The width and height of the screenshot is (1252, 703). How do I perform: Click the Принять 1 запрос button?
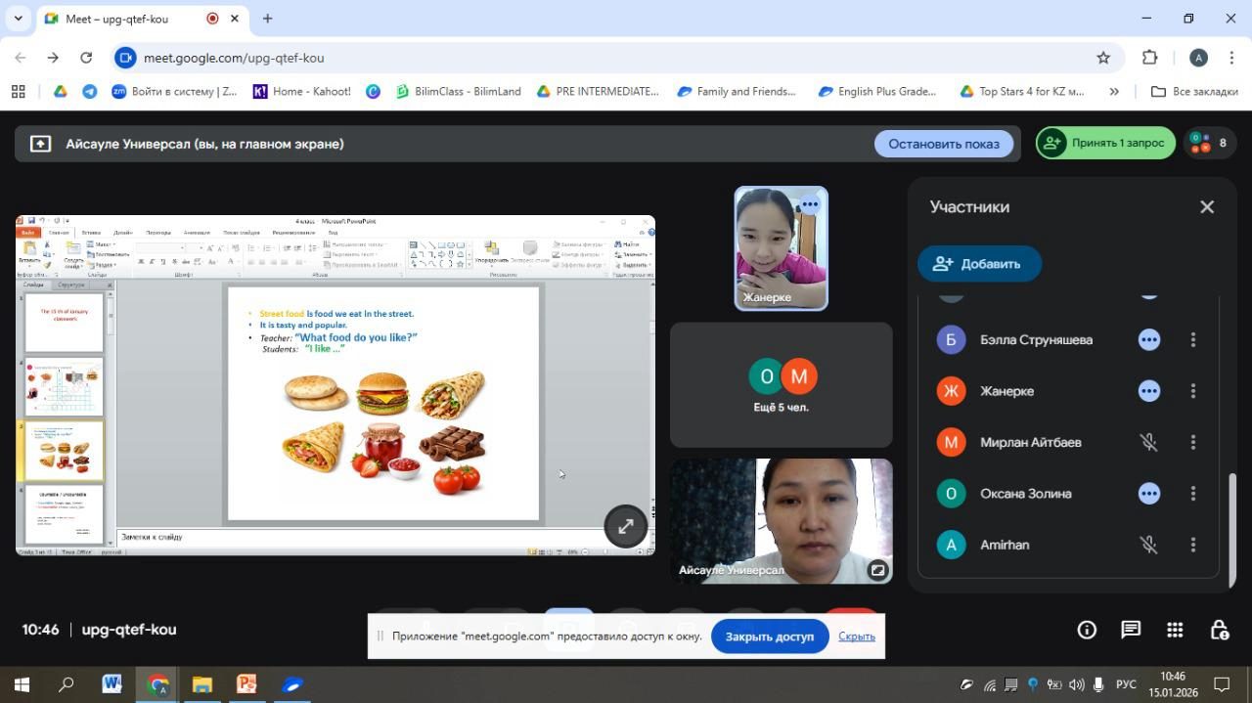(x=1105, y=143)
